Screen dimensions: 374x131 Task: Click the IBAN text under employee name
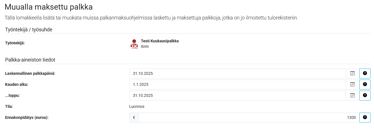tap(145, 47)
